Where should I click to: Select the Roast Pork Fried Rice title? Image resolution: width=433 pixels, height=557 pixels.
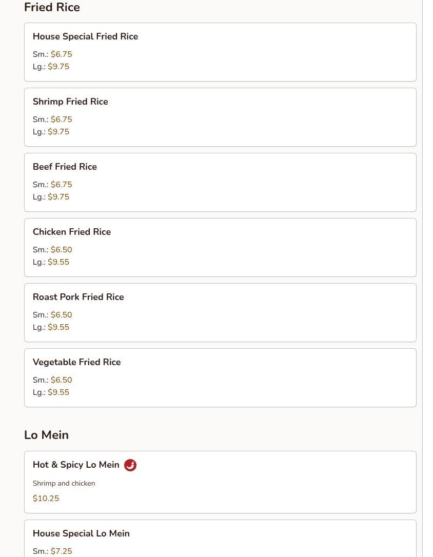pos(78,297)
